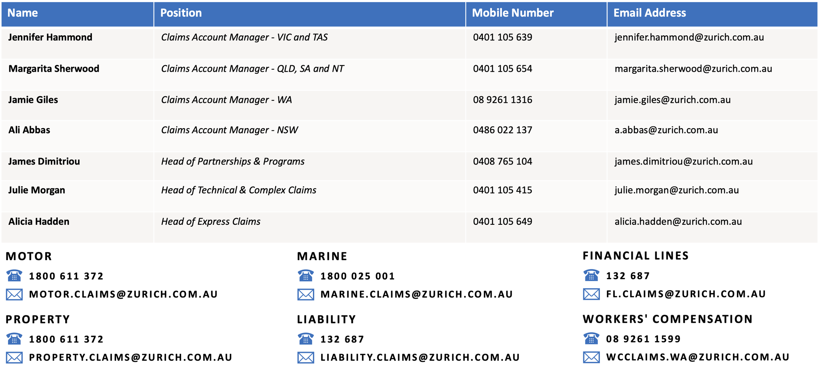The height and width of the screenshot is (368, 820).
Task: Select the name Ali Abbas
Action: [29, 130]
